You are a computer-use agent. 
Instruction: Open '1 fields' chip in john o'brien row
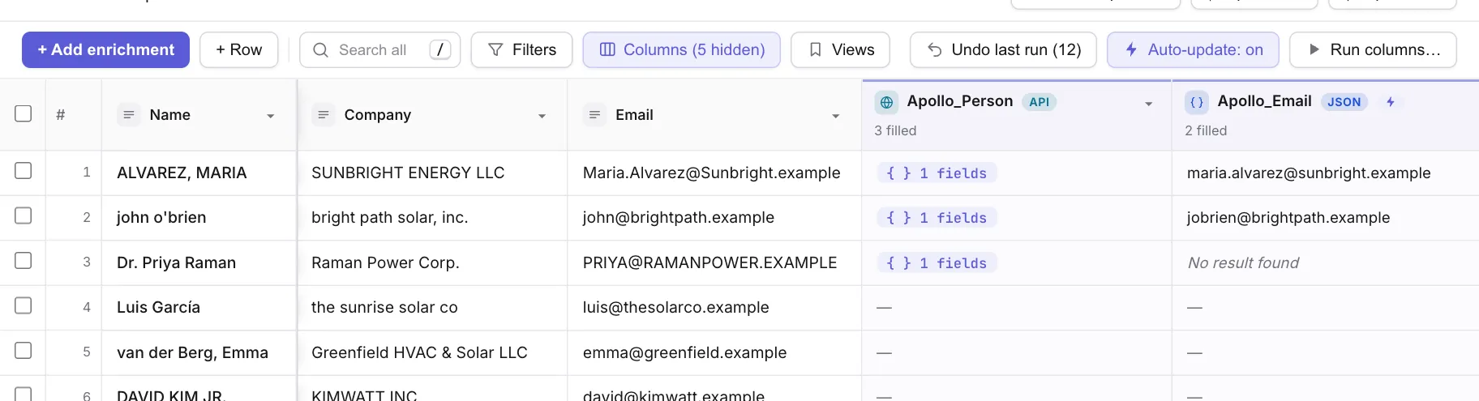click(x=937, y=217)
